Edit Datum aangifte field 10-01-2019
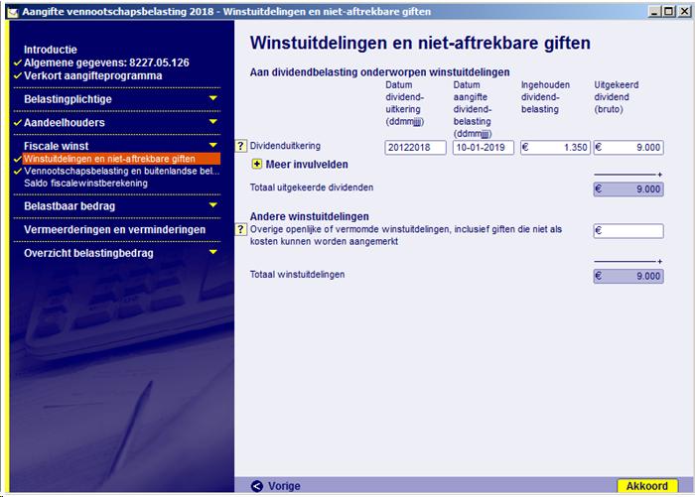 (484, 148)
